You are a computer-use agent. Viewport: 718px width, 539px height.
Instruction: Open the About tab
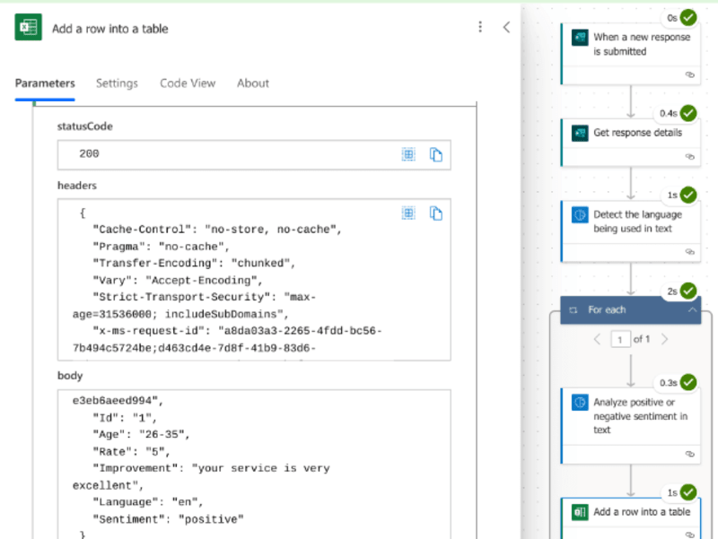pyautogui.click(x=253, y=83)
